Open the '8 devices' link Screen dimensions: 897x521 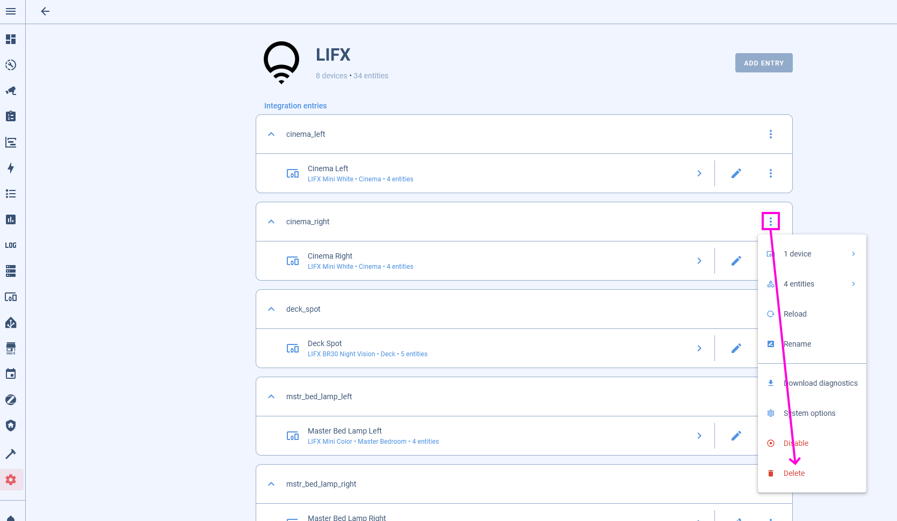point(331,76)
